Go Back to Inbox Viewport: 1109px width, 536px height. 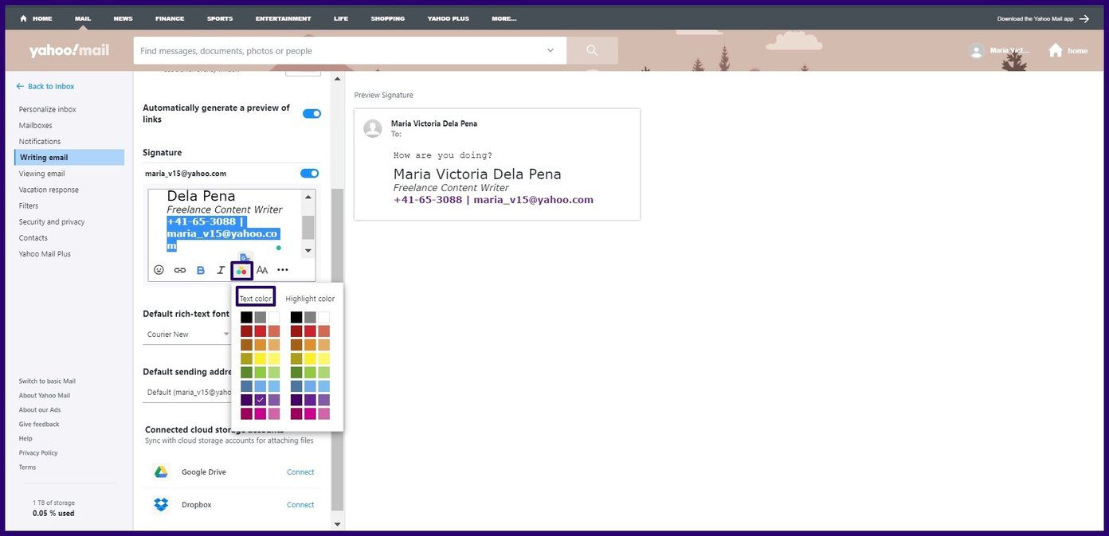click(x=45, y=86)
